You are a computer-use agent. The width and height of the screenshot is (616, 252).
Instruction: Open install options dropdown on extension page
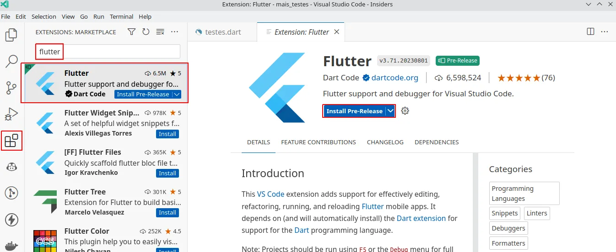390,111
